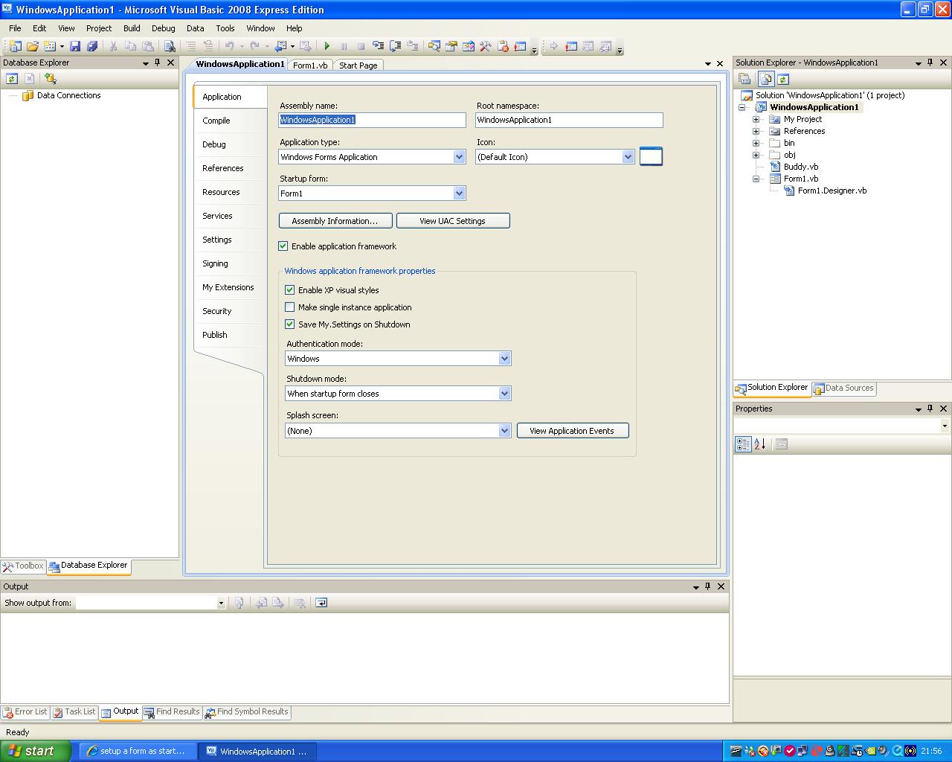The image size is (952, 762).
Task: Click the Categorized view icon in Properties
Action: pos(743,444)
